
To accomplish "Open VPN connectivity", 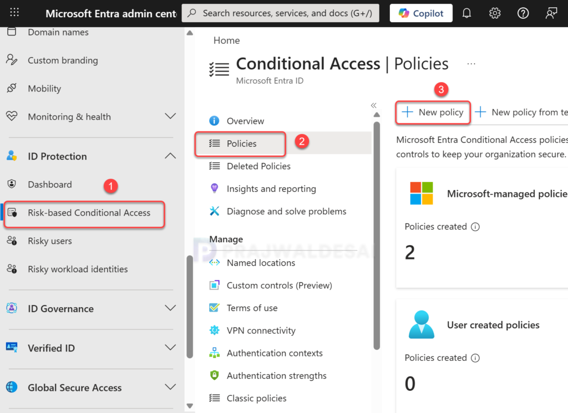I will pos(261,330).
